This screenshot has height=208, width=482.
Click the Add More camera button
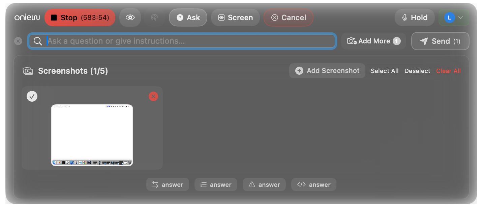tap(373, 41)
